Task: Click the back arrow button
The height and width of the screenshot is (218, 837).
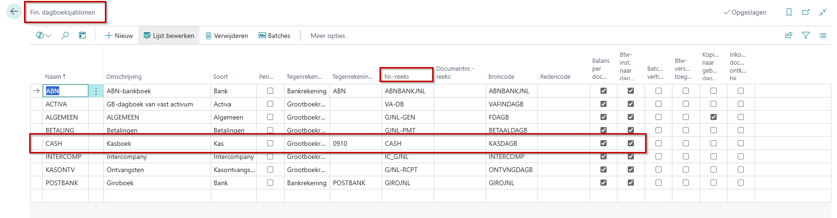Action: click(x=14, y=12)
